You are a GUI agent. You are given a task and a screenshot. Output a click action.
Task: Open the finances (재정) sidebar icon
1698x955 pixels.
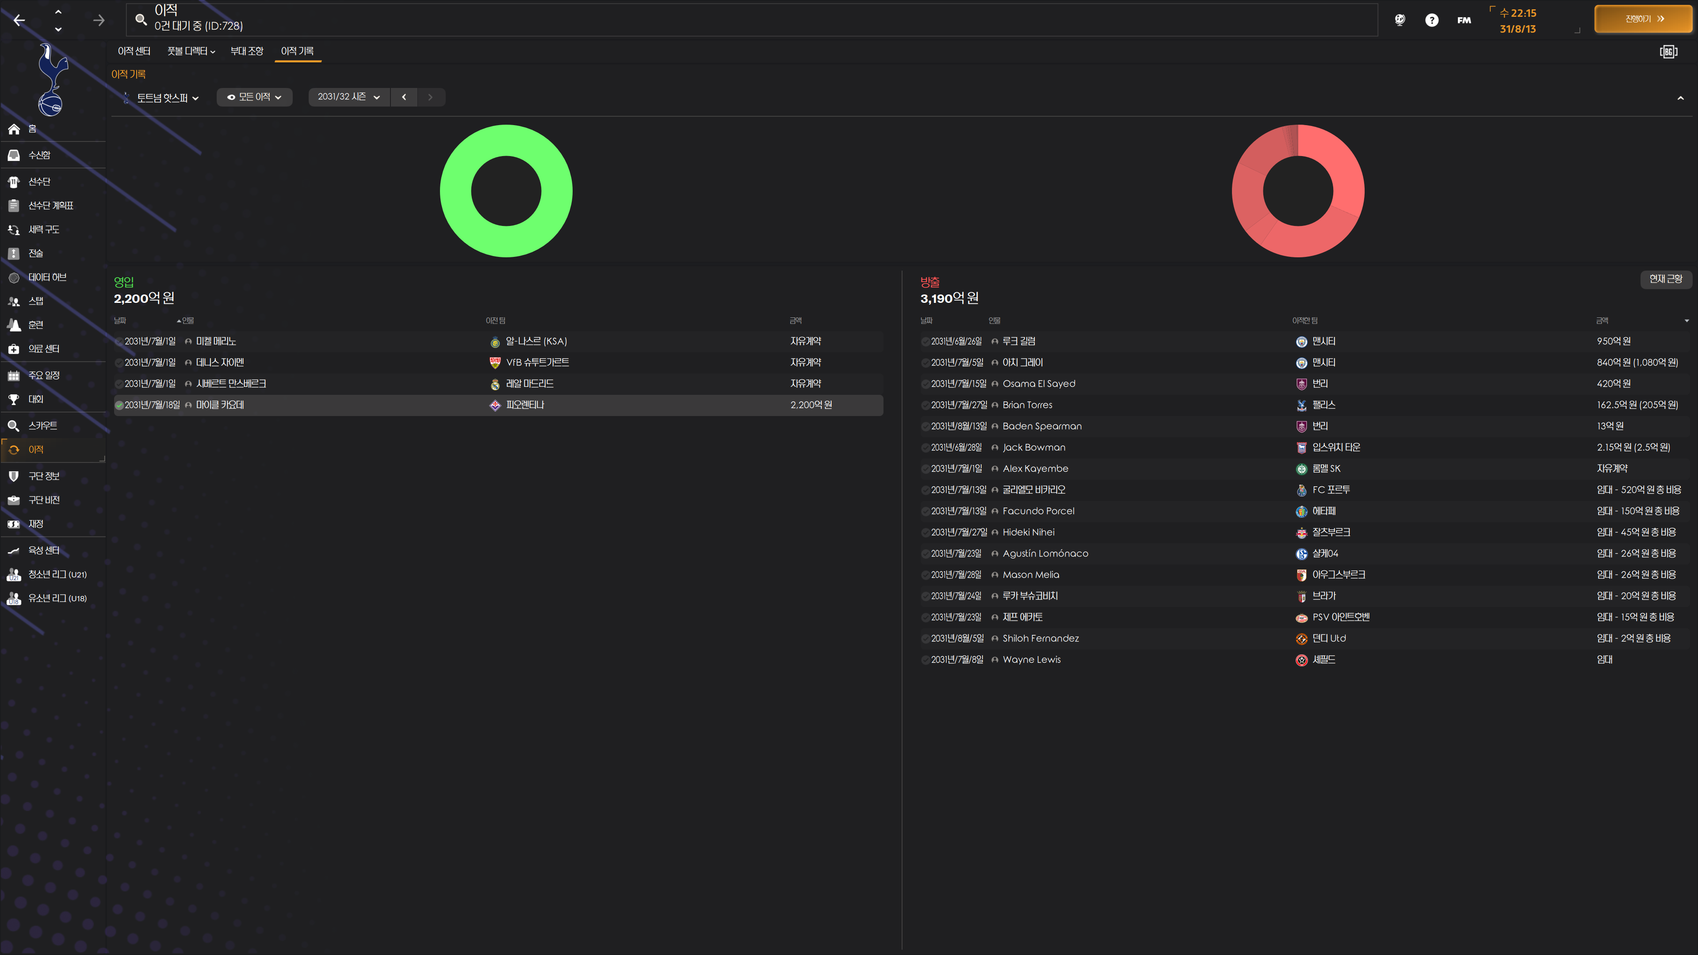pyautogui.click(x=14, y=524)
